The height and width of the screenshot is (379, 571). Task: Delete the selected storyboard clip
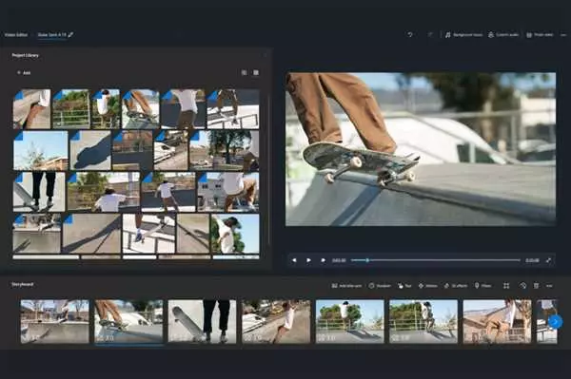tap(536, 286)
